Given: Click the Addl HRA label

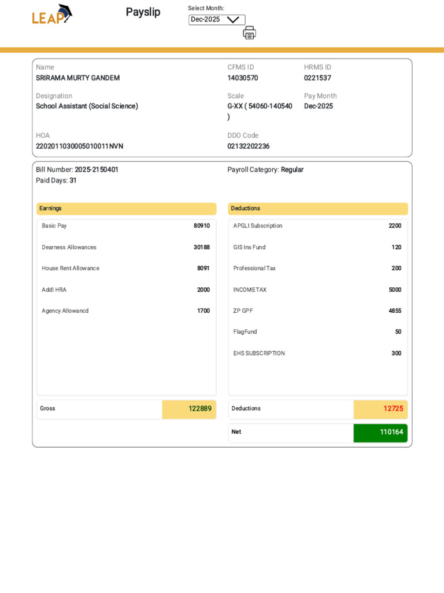Looking at the screenshot, I should [x=54, y=290].
